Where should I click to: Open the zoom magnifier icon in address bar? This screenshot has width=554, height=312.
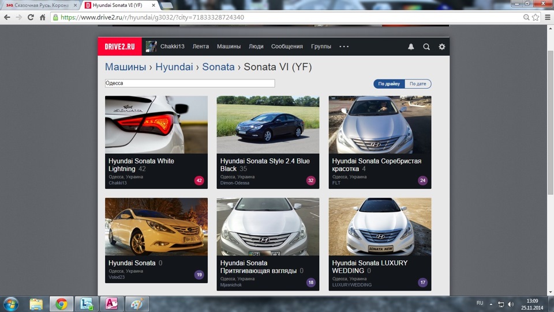526,17
